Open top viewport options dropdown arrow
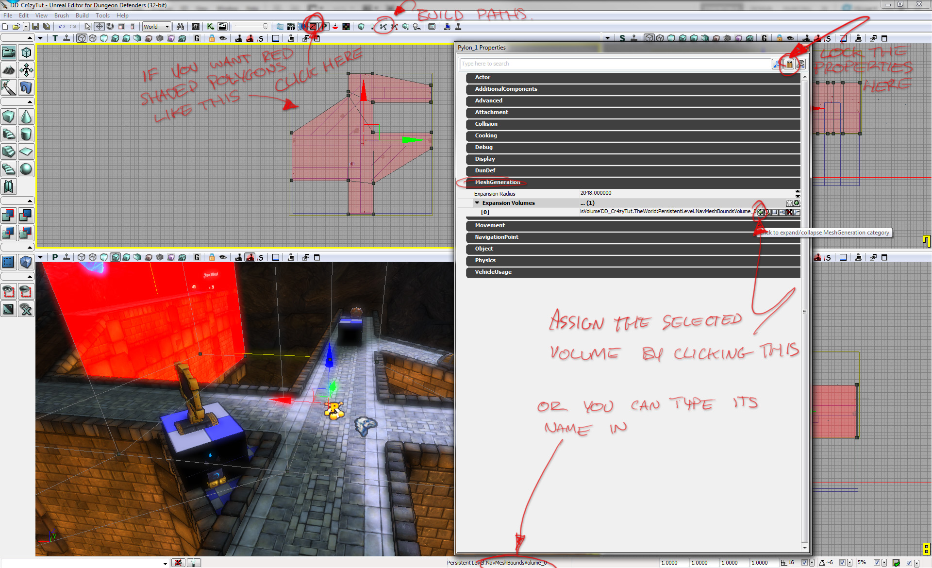The height and width of the screenshot is (568, 932). 40,38
